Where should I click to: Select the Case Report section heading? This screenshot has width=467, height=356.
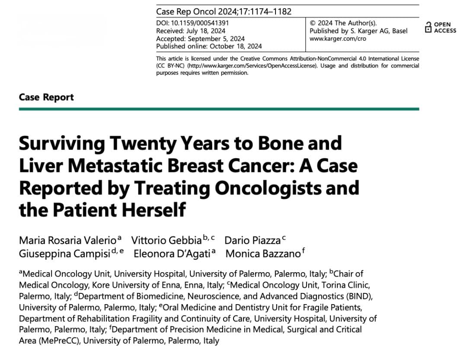pyautogui.click(x=46, y=97)
